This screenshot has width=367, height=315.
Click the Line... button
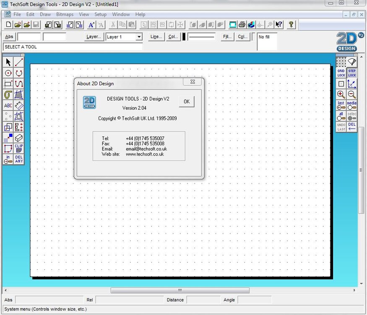click(x=156, y=37)
